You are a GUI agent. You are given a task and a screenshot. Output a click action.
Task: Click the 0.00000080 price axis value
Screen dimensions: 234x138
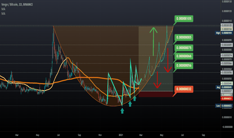coord(227,50)
